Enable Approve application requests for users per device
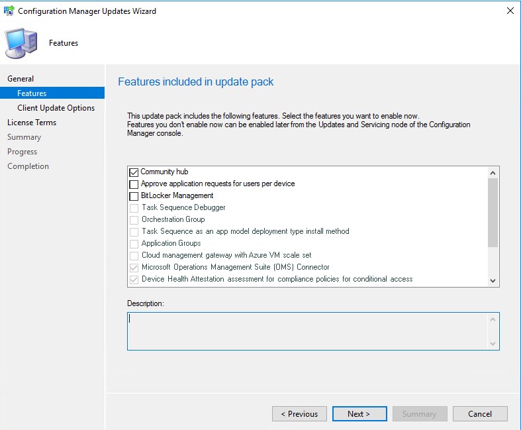Screen dimensions: 521x430 [x=134, y=184]
